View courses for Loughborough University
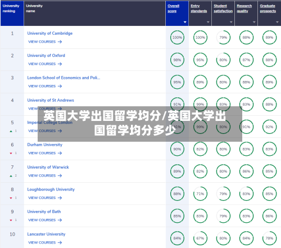The height and width of the screenshot is (248, 281). point(45,198)
